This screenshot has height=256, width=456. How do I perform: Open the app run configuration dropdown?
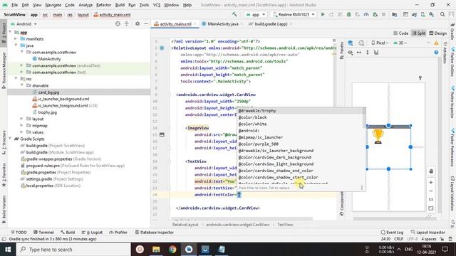click(x=255, y=14)
